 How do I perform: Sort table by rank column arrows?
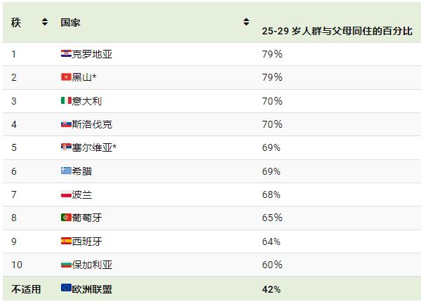click(45, 22)
